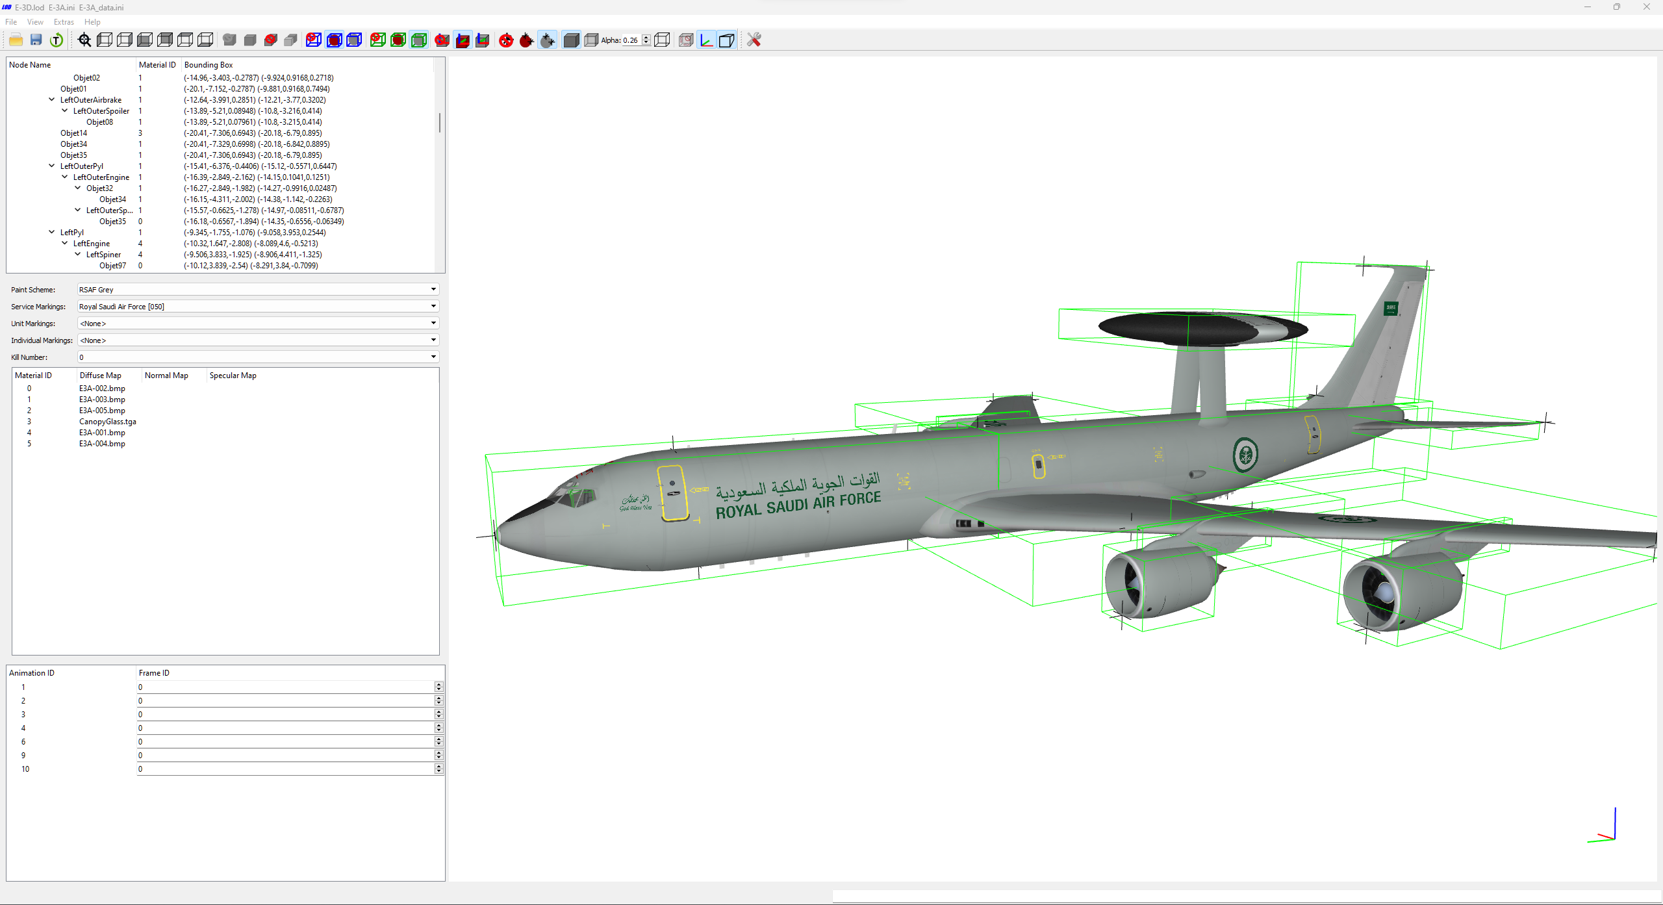This screenshot has width=1663, height=905.
Task: Select the Objet97 node in the tree
Action: (x=112, y=266)
